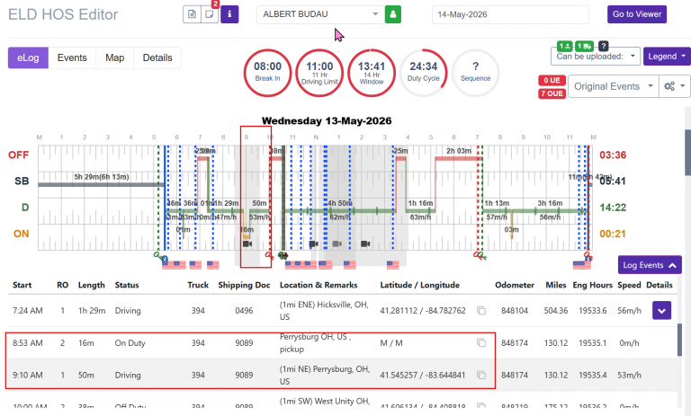691x416 pixels.
Task: Click gray camera icon near 1 PM
Action: (x=337, y=243)
